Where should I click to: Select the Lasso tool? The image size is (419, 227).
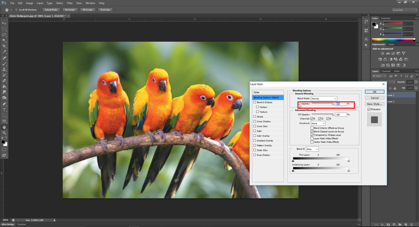(4, 34)
